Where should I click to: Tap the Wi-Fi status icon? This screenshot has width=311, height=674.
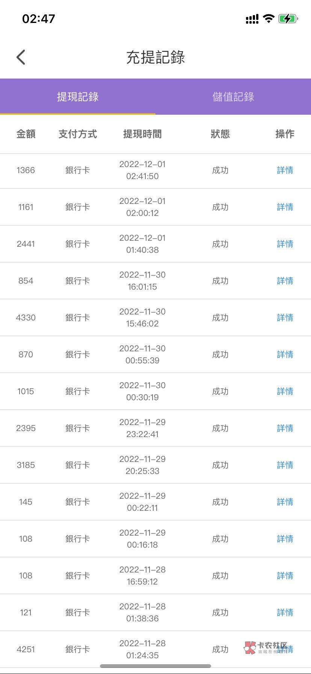(x=269, y=18)
